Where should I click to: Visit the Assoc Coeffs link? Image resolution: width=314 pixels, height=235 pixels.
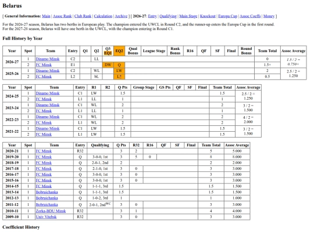250,16
